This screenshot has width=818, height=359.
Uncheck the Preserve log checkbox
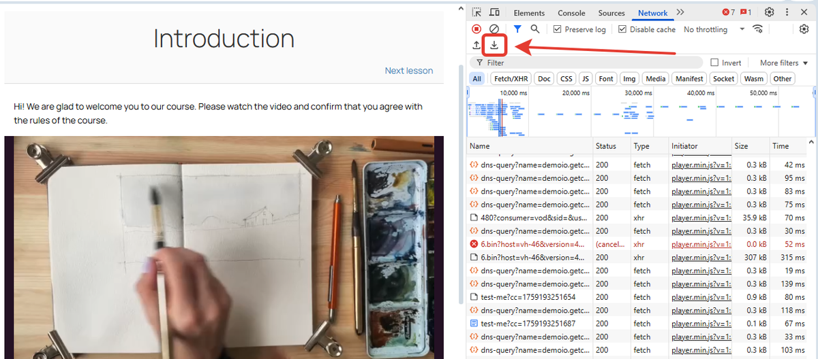[557, 29]
